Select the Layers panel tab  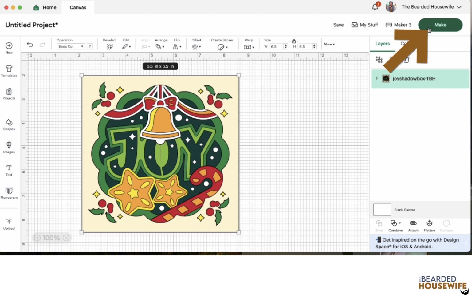click(x=382, y=44)
